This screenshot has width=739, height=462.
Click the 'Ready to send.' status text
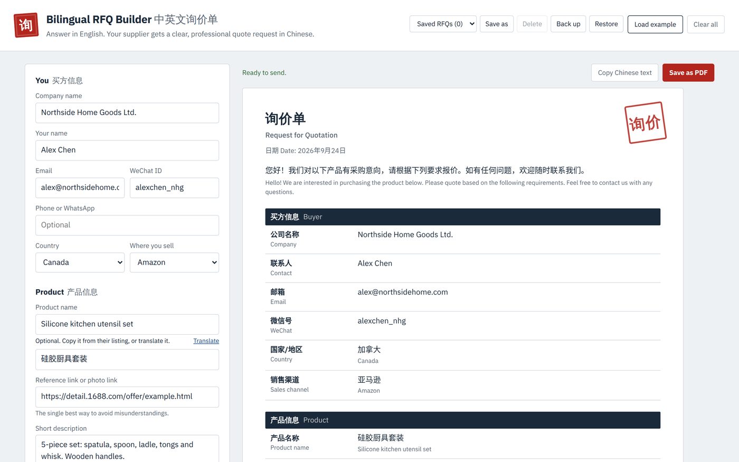pos(264,73)
